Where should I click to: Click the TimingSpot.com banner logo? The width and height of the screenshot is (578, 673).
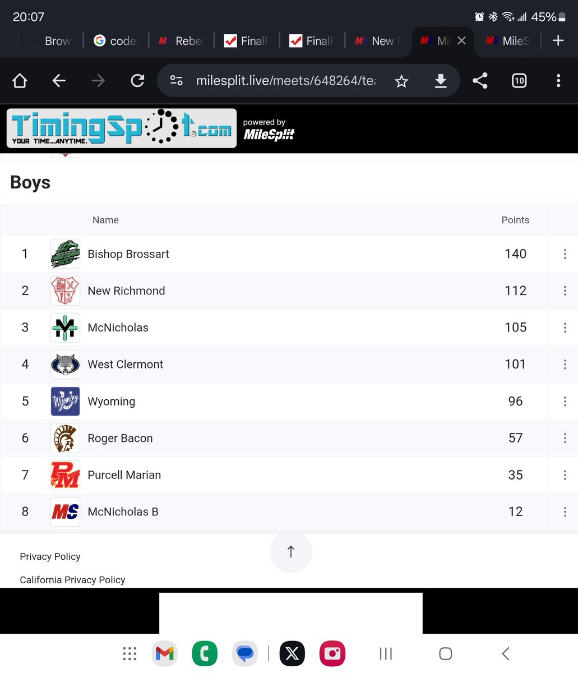[122, 128]
